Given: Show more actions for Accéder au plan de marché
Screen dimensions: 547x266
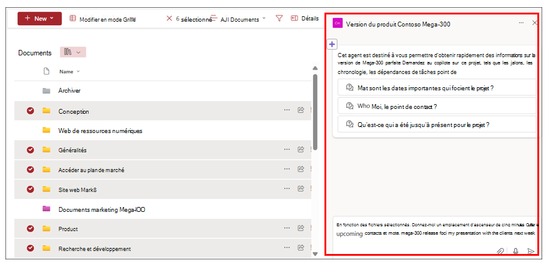Looking at the screenshot, I should point(286,169).
